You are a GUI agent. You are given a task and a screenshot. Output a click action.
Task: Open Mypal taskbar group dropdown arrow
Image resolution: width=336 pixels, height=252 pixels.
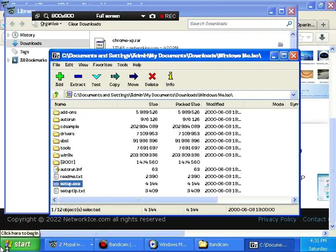pyautogui.click(x=92, y=244)
